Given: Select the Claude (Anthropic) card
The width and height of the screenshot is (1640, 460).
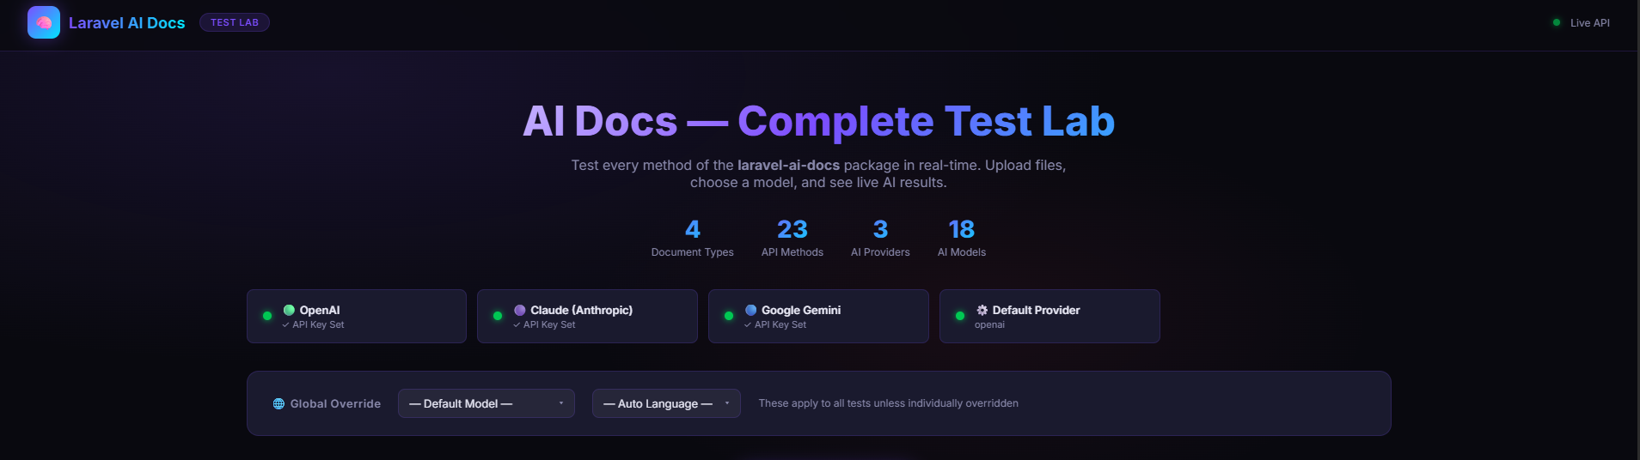Looking at the screenshot, I should pos(587,316).
